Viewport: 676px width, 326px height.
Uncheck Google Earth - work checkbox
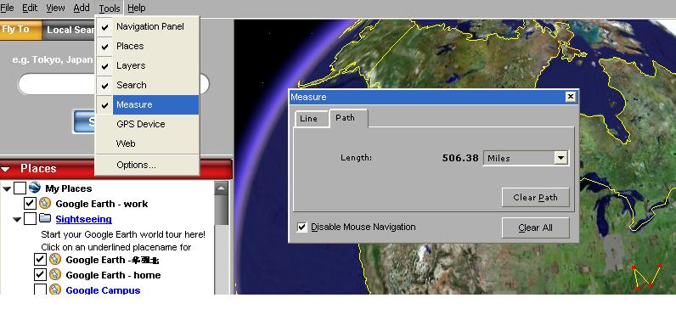coord(30,203)
